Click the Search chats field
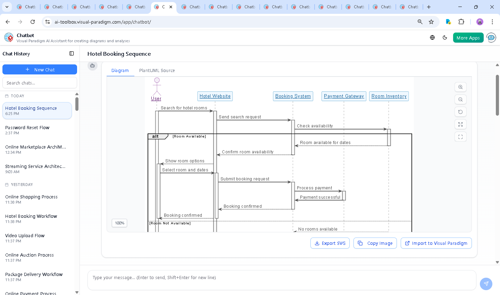The height and width of the screenshot is (295, 500). point(40,83)
